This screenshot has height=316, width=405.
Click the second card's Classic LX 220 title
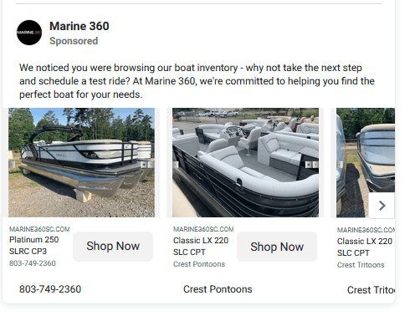click(201, 247)
